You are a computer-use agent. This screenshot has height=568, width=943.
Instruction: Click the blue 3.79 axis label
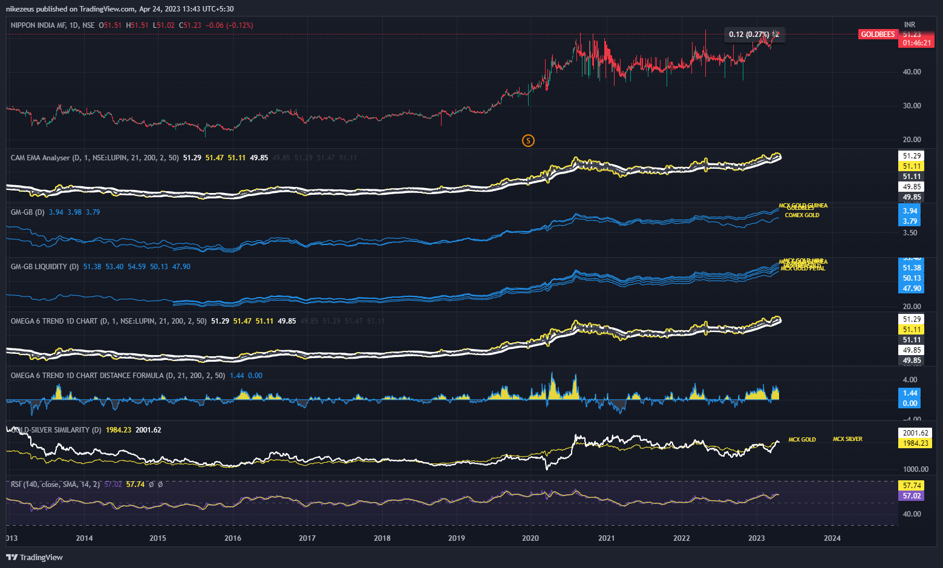click(910, 221)
